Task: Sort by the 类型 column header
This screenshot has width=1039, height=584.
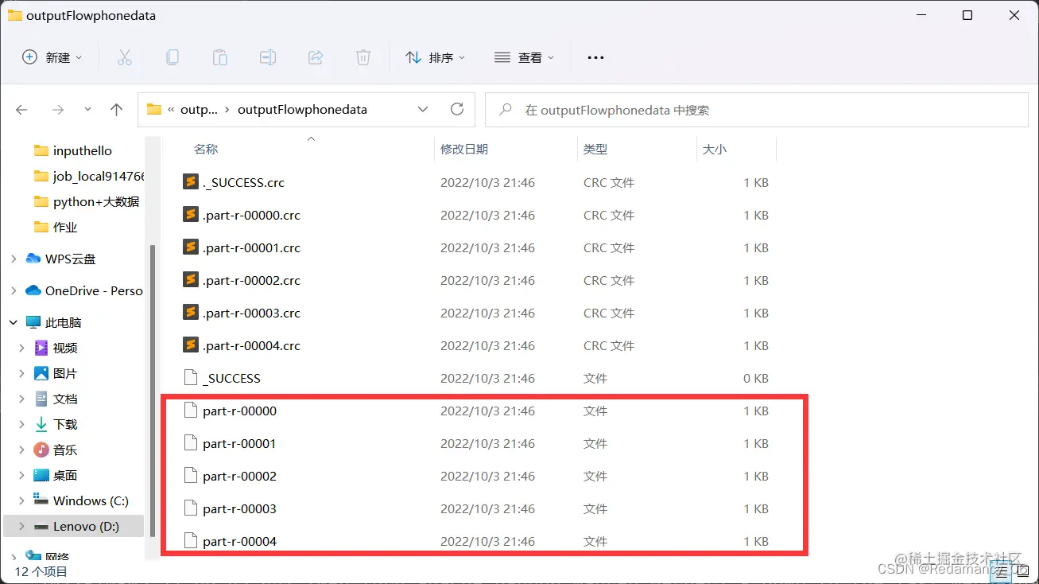Action: (x=595, y=149)
